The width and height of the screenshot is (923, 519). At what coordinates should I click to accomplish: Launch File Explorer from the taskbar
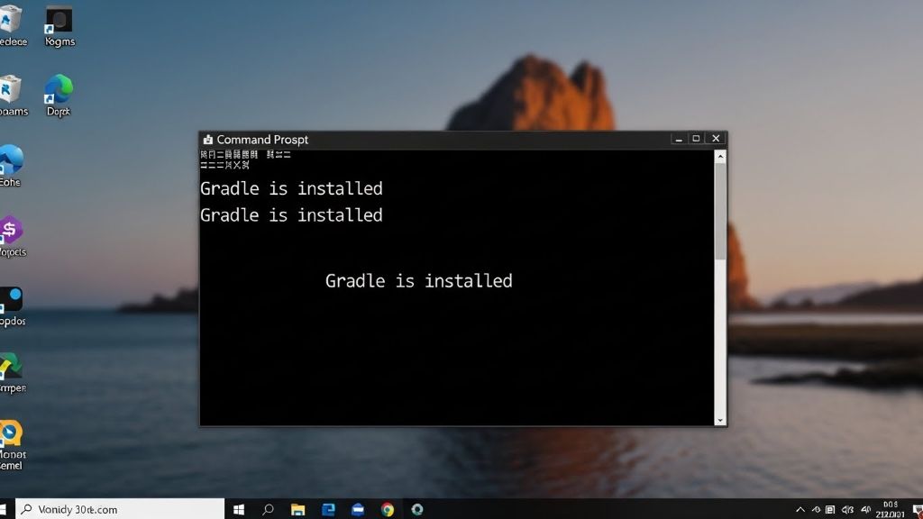297,510
